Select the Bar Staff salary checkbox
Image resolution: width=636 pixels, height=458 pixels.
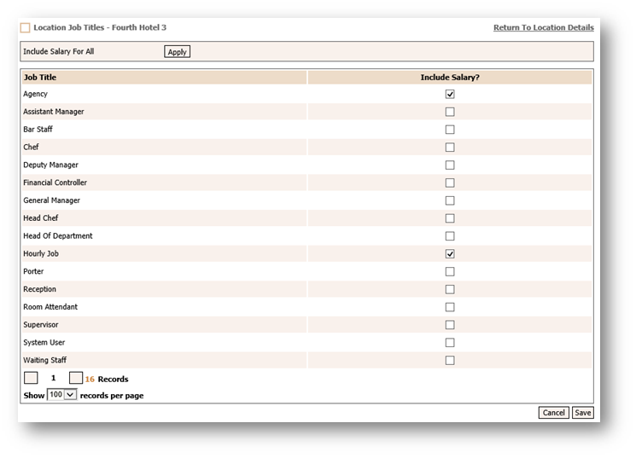pyautogui.click(x=450, y=130)
